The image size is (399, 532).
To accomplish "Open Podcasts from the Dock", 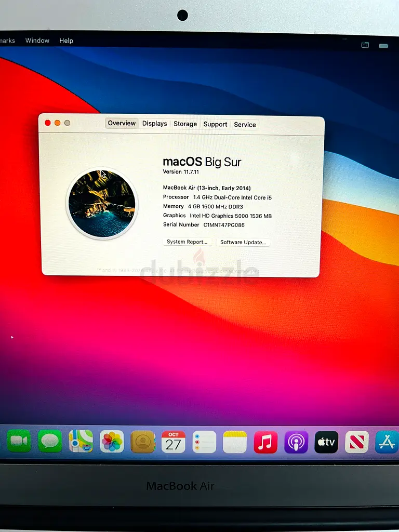I will [x=296, y=442].
